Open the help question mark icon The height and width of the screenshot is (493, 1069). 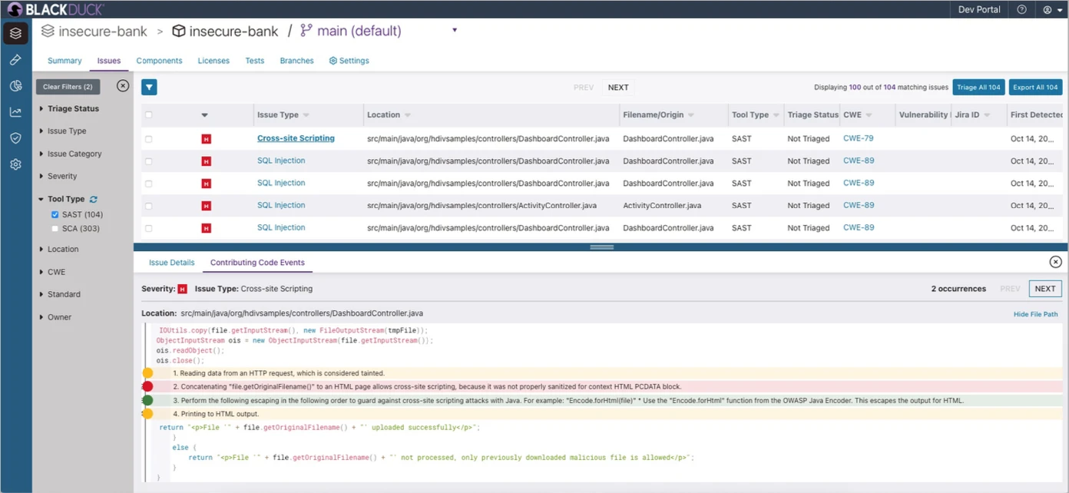(1021, 10)
